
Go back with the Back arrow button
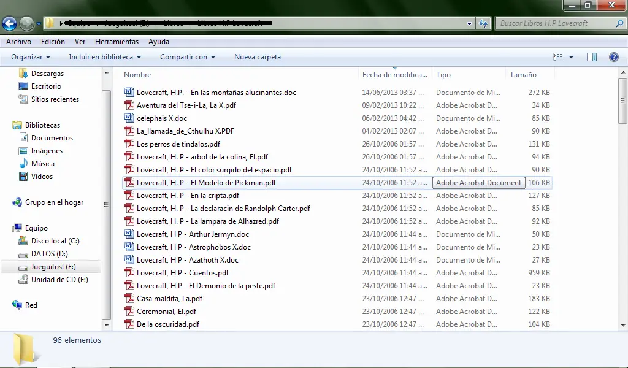(x=10, y=24)
